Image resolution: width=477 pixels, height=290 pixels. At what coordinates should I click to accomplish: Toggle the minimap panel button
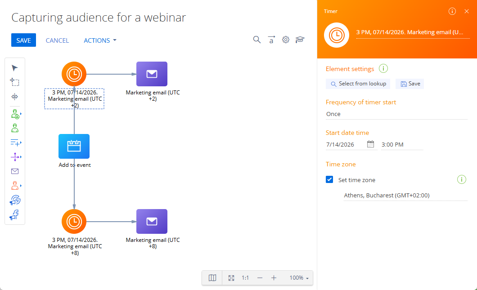click(212, 278)
